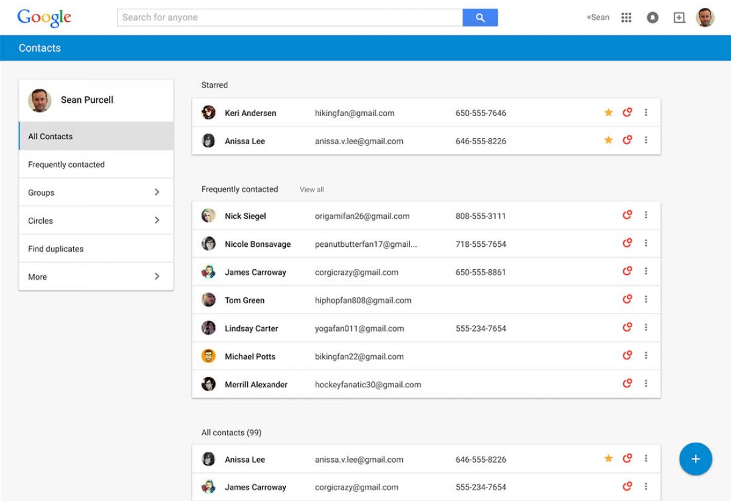Open the Google apps grid
This screenshot has height=501, width=731.
[626, 18]
